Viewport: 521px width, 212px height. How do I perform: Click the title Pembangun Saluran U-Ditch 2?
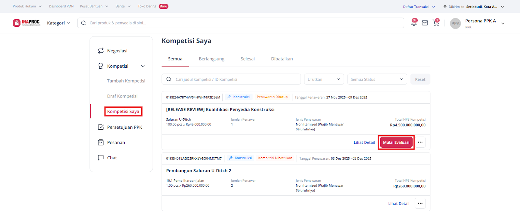click(x=199, y=171)
